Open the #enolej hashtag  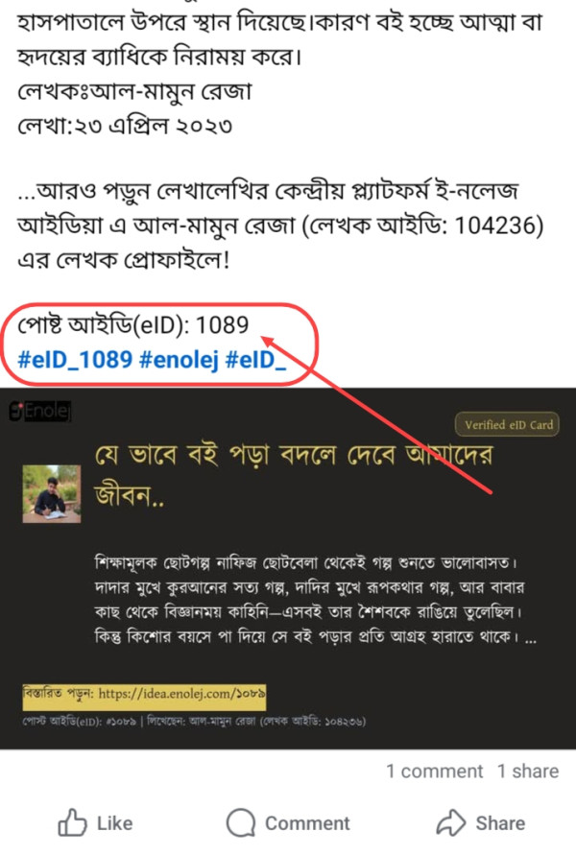[179, 360]
